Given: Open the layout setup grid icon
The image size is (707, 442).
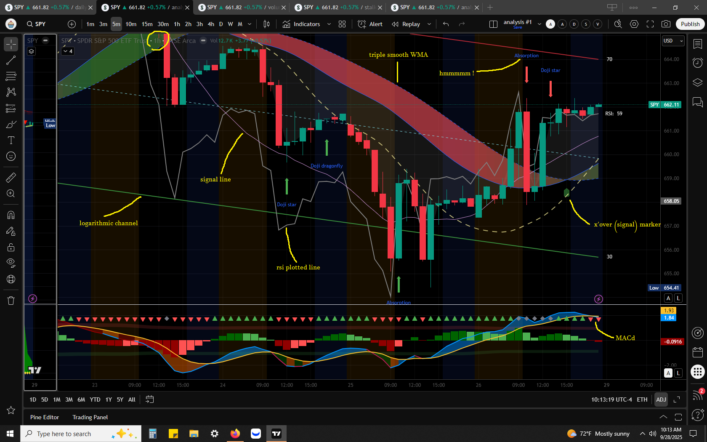Looking at the screenshot, I should point(494,24).
